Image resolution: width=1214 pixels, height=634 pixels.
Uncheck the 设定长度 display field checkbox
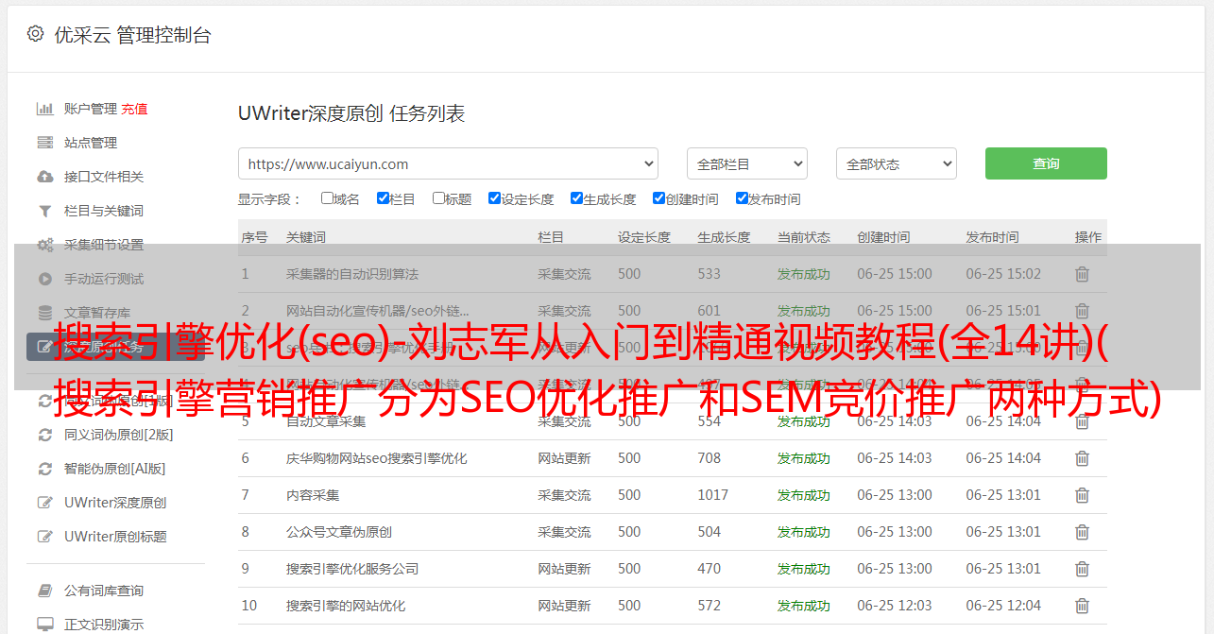tap(494, 198)
